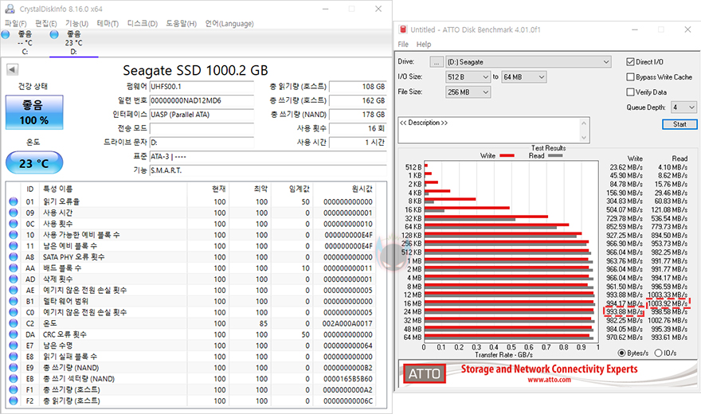
Task: Click status orb for attribute B1
Action: coord(14,301)
